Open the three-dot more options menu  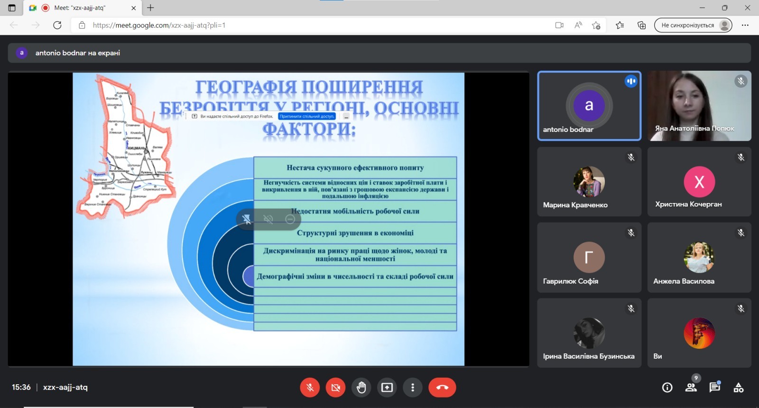click(413, 388)
